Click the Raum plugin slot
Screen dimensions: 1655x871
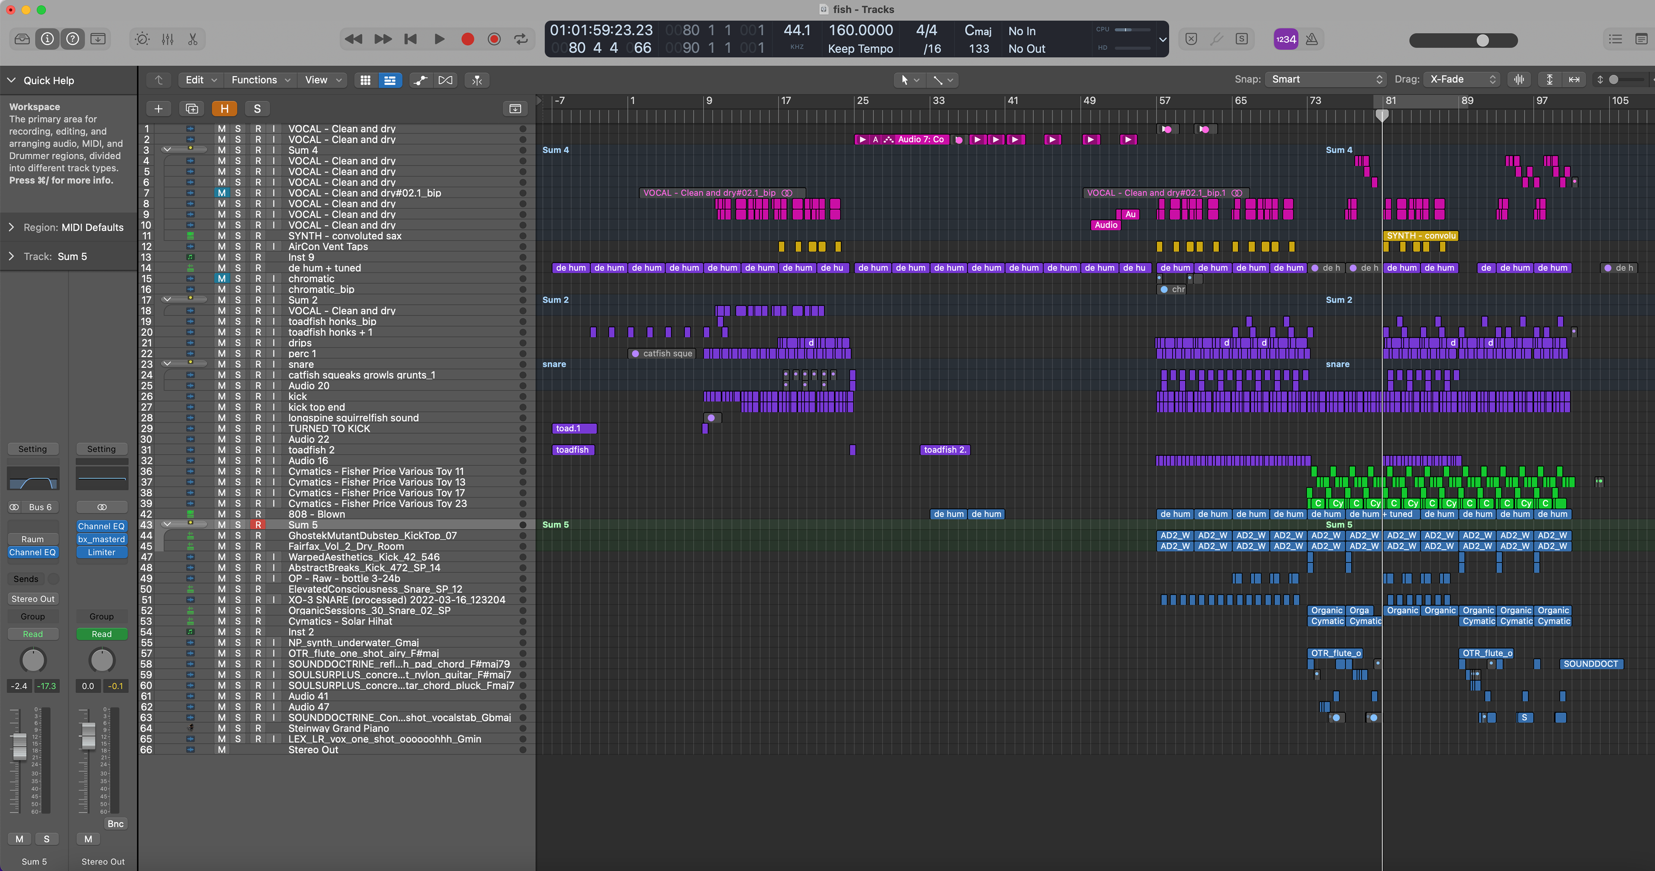[33, 539]
